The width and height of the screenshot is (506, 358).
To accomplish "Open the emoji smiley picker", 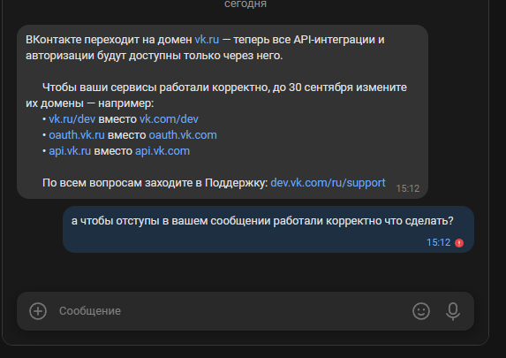I will point(421,311).
